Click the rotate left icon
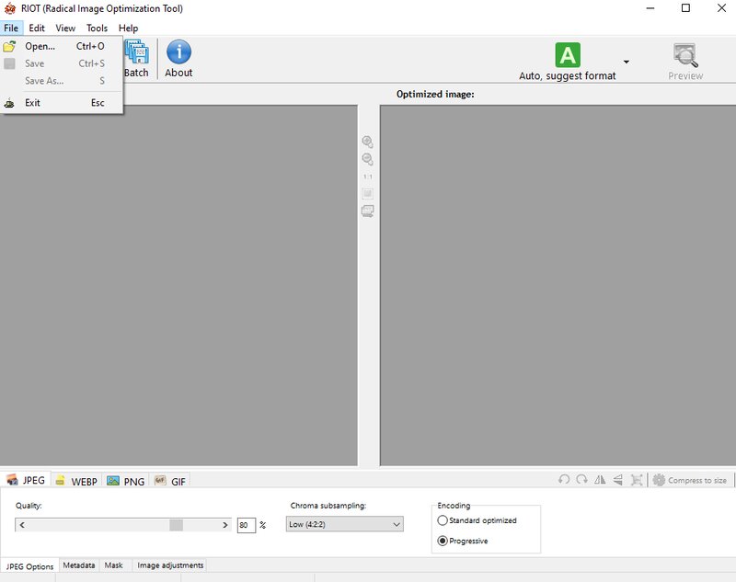This screenshot has width=736, height=582. point(564,480)
